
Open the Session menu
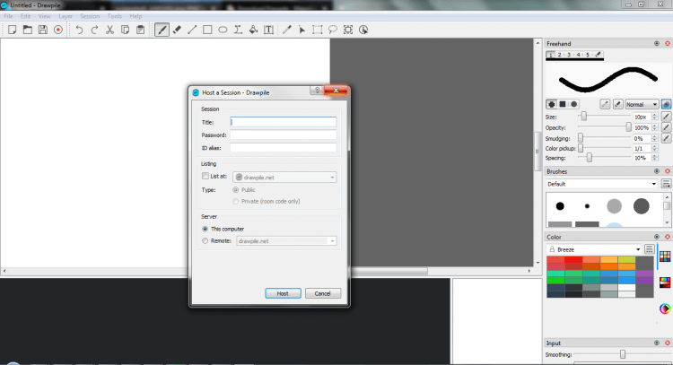(90, 16)
